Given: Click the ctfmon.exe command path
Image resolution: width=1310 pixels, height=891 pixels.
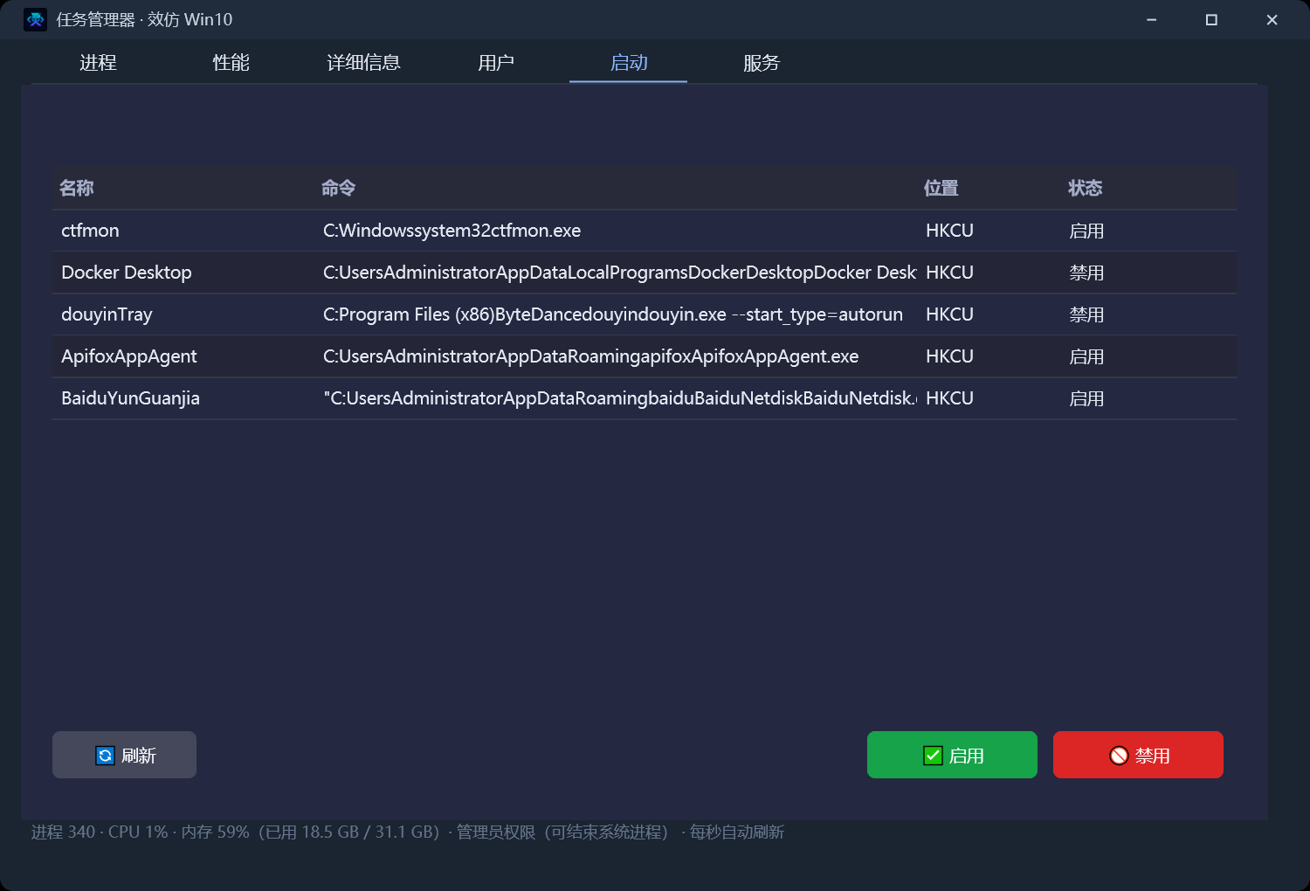Looking at the screenshot, I should click(452, 231).
